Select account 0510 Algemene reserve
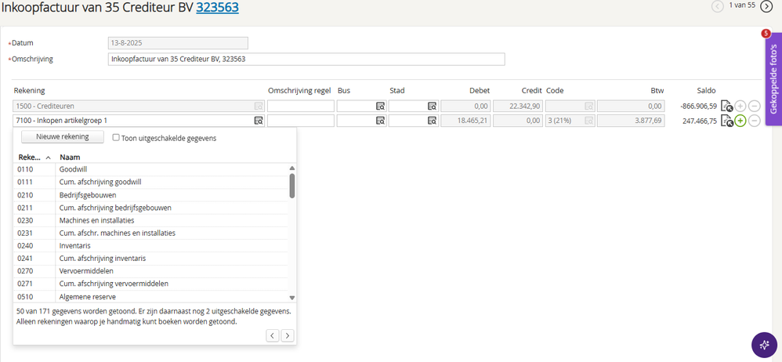 150,297
